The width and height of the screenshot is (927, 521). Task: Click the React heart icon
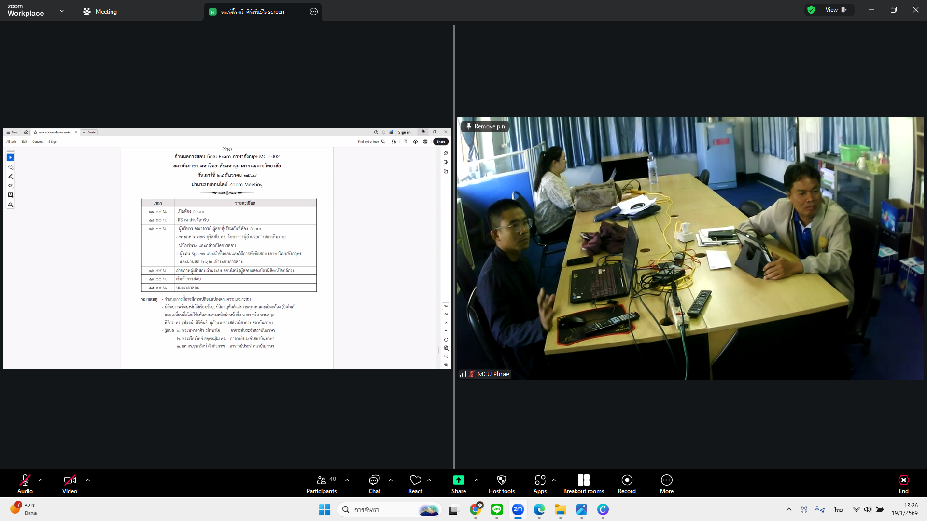415,483
